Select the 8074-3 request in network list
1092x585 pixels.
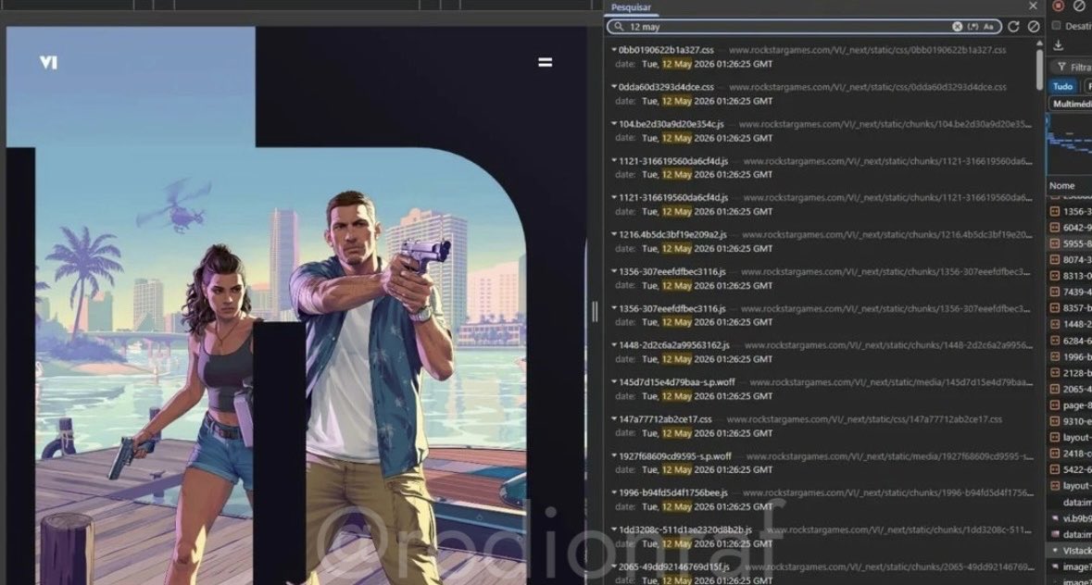1071,259
